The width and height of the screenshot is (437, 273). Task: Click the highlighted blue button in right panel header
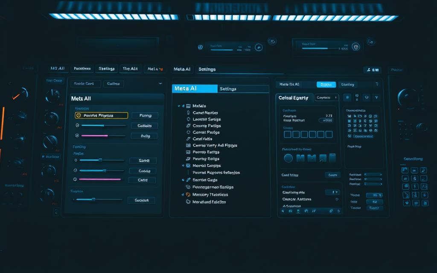pyautogui.click(x=326, y=84)
